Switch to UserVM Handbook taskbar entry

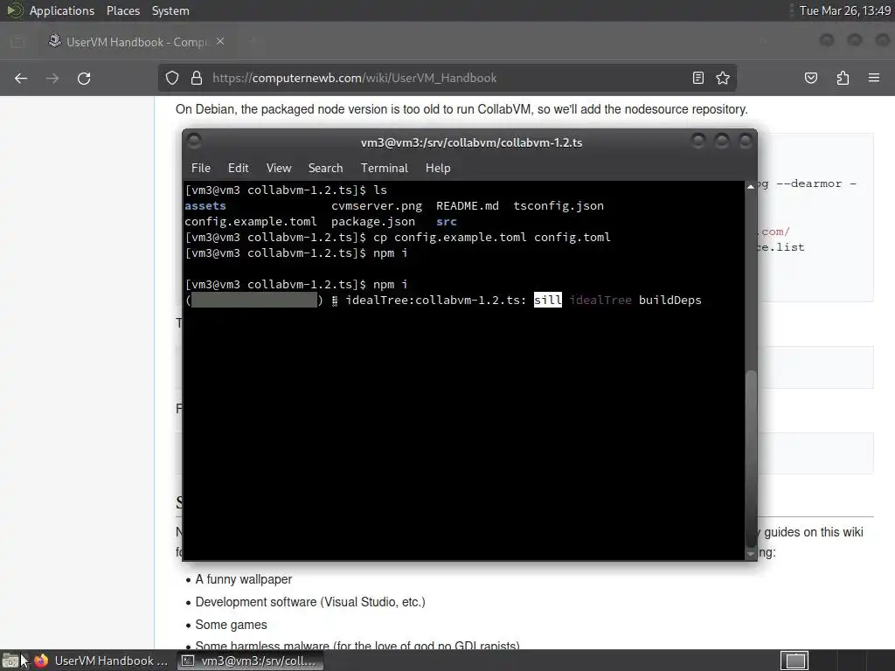(101, 661)
